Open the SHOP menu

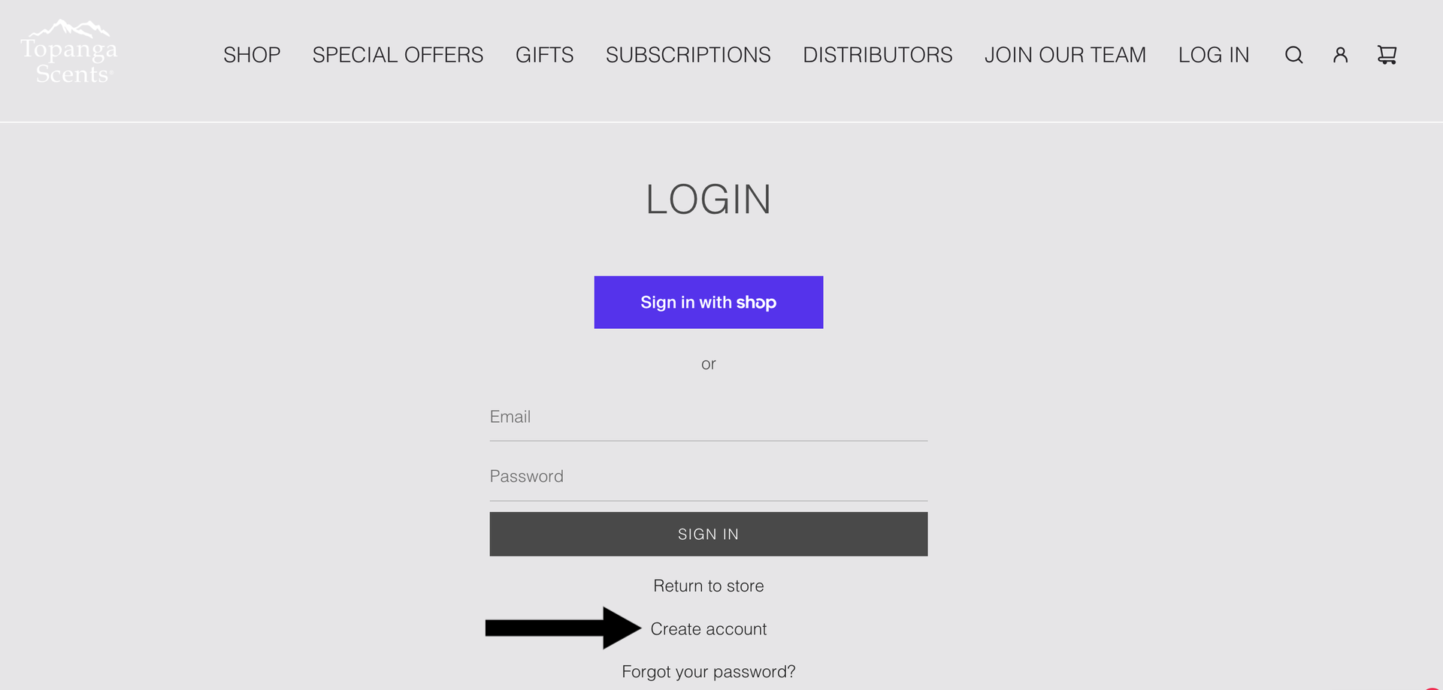(252, 55)
